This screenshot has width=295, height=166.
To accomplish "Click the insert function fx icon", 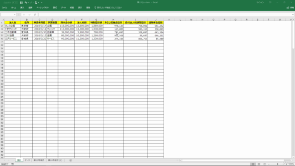I will pyautogui.click(x=35, y=14).
